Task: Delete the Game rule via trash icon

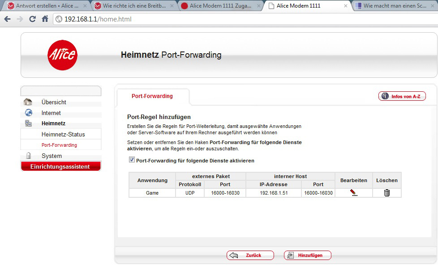Action: tap(386, 193)
